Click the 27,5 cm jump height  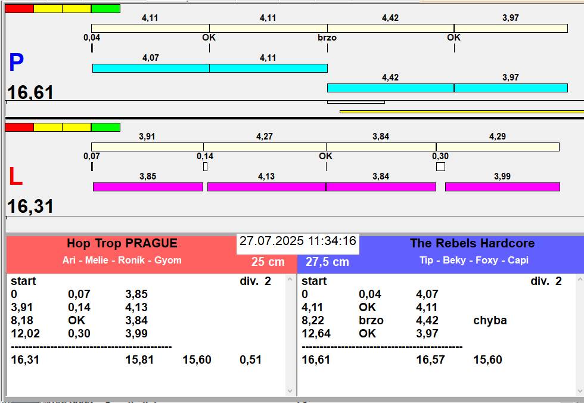pos(327,262)
